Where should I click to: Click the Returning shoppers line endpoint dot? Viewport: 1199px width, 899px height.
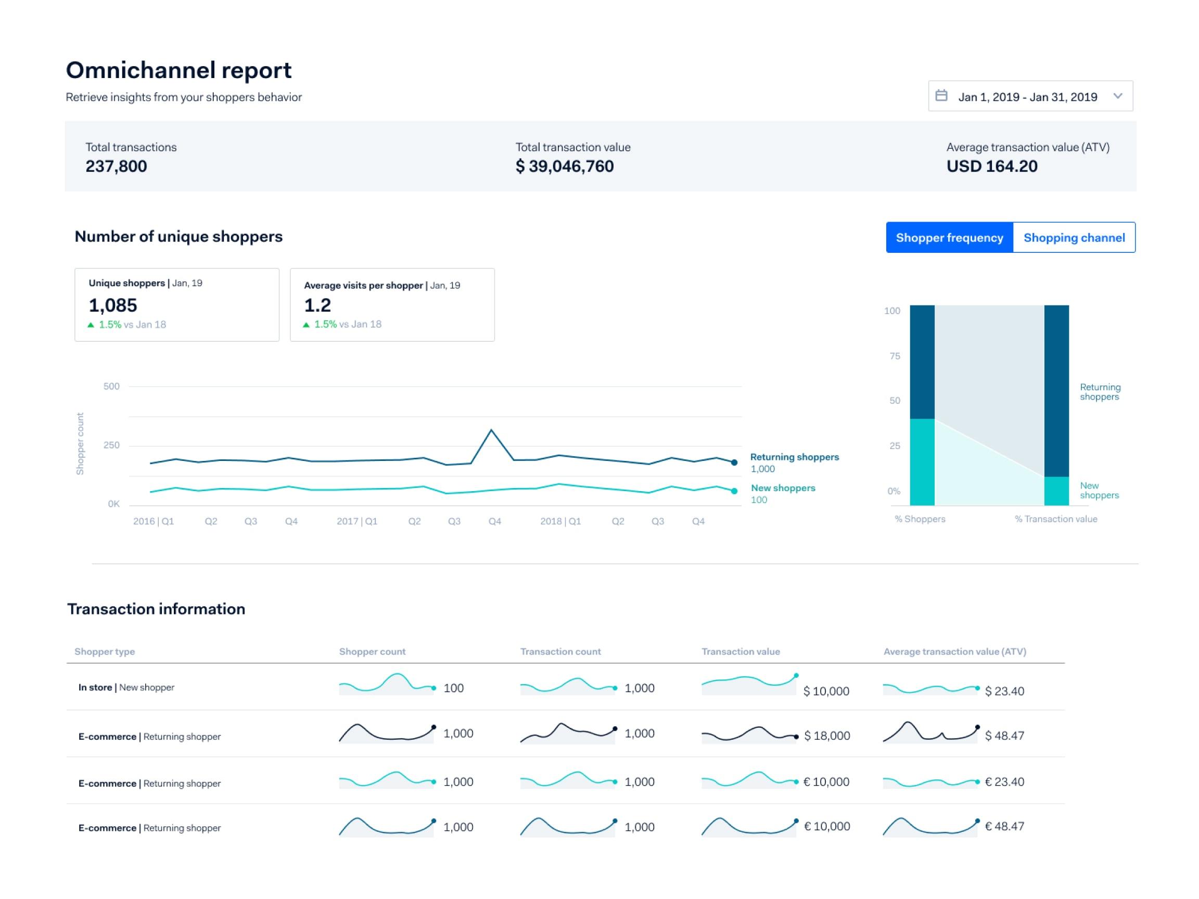click(734, 462)
